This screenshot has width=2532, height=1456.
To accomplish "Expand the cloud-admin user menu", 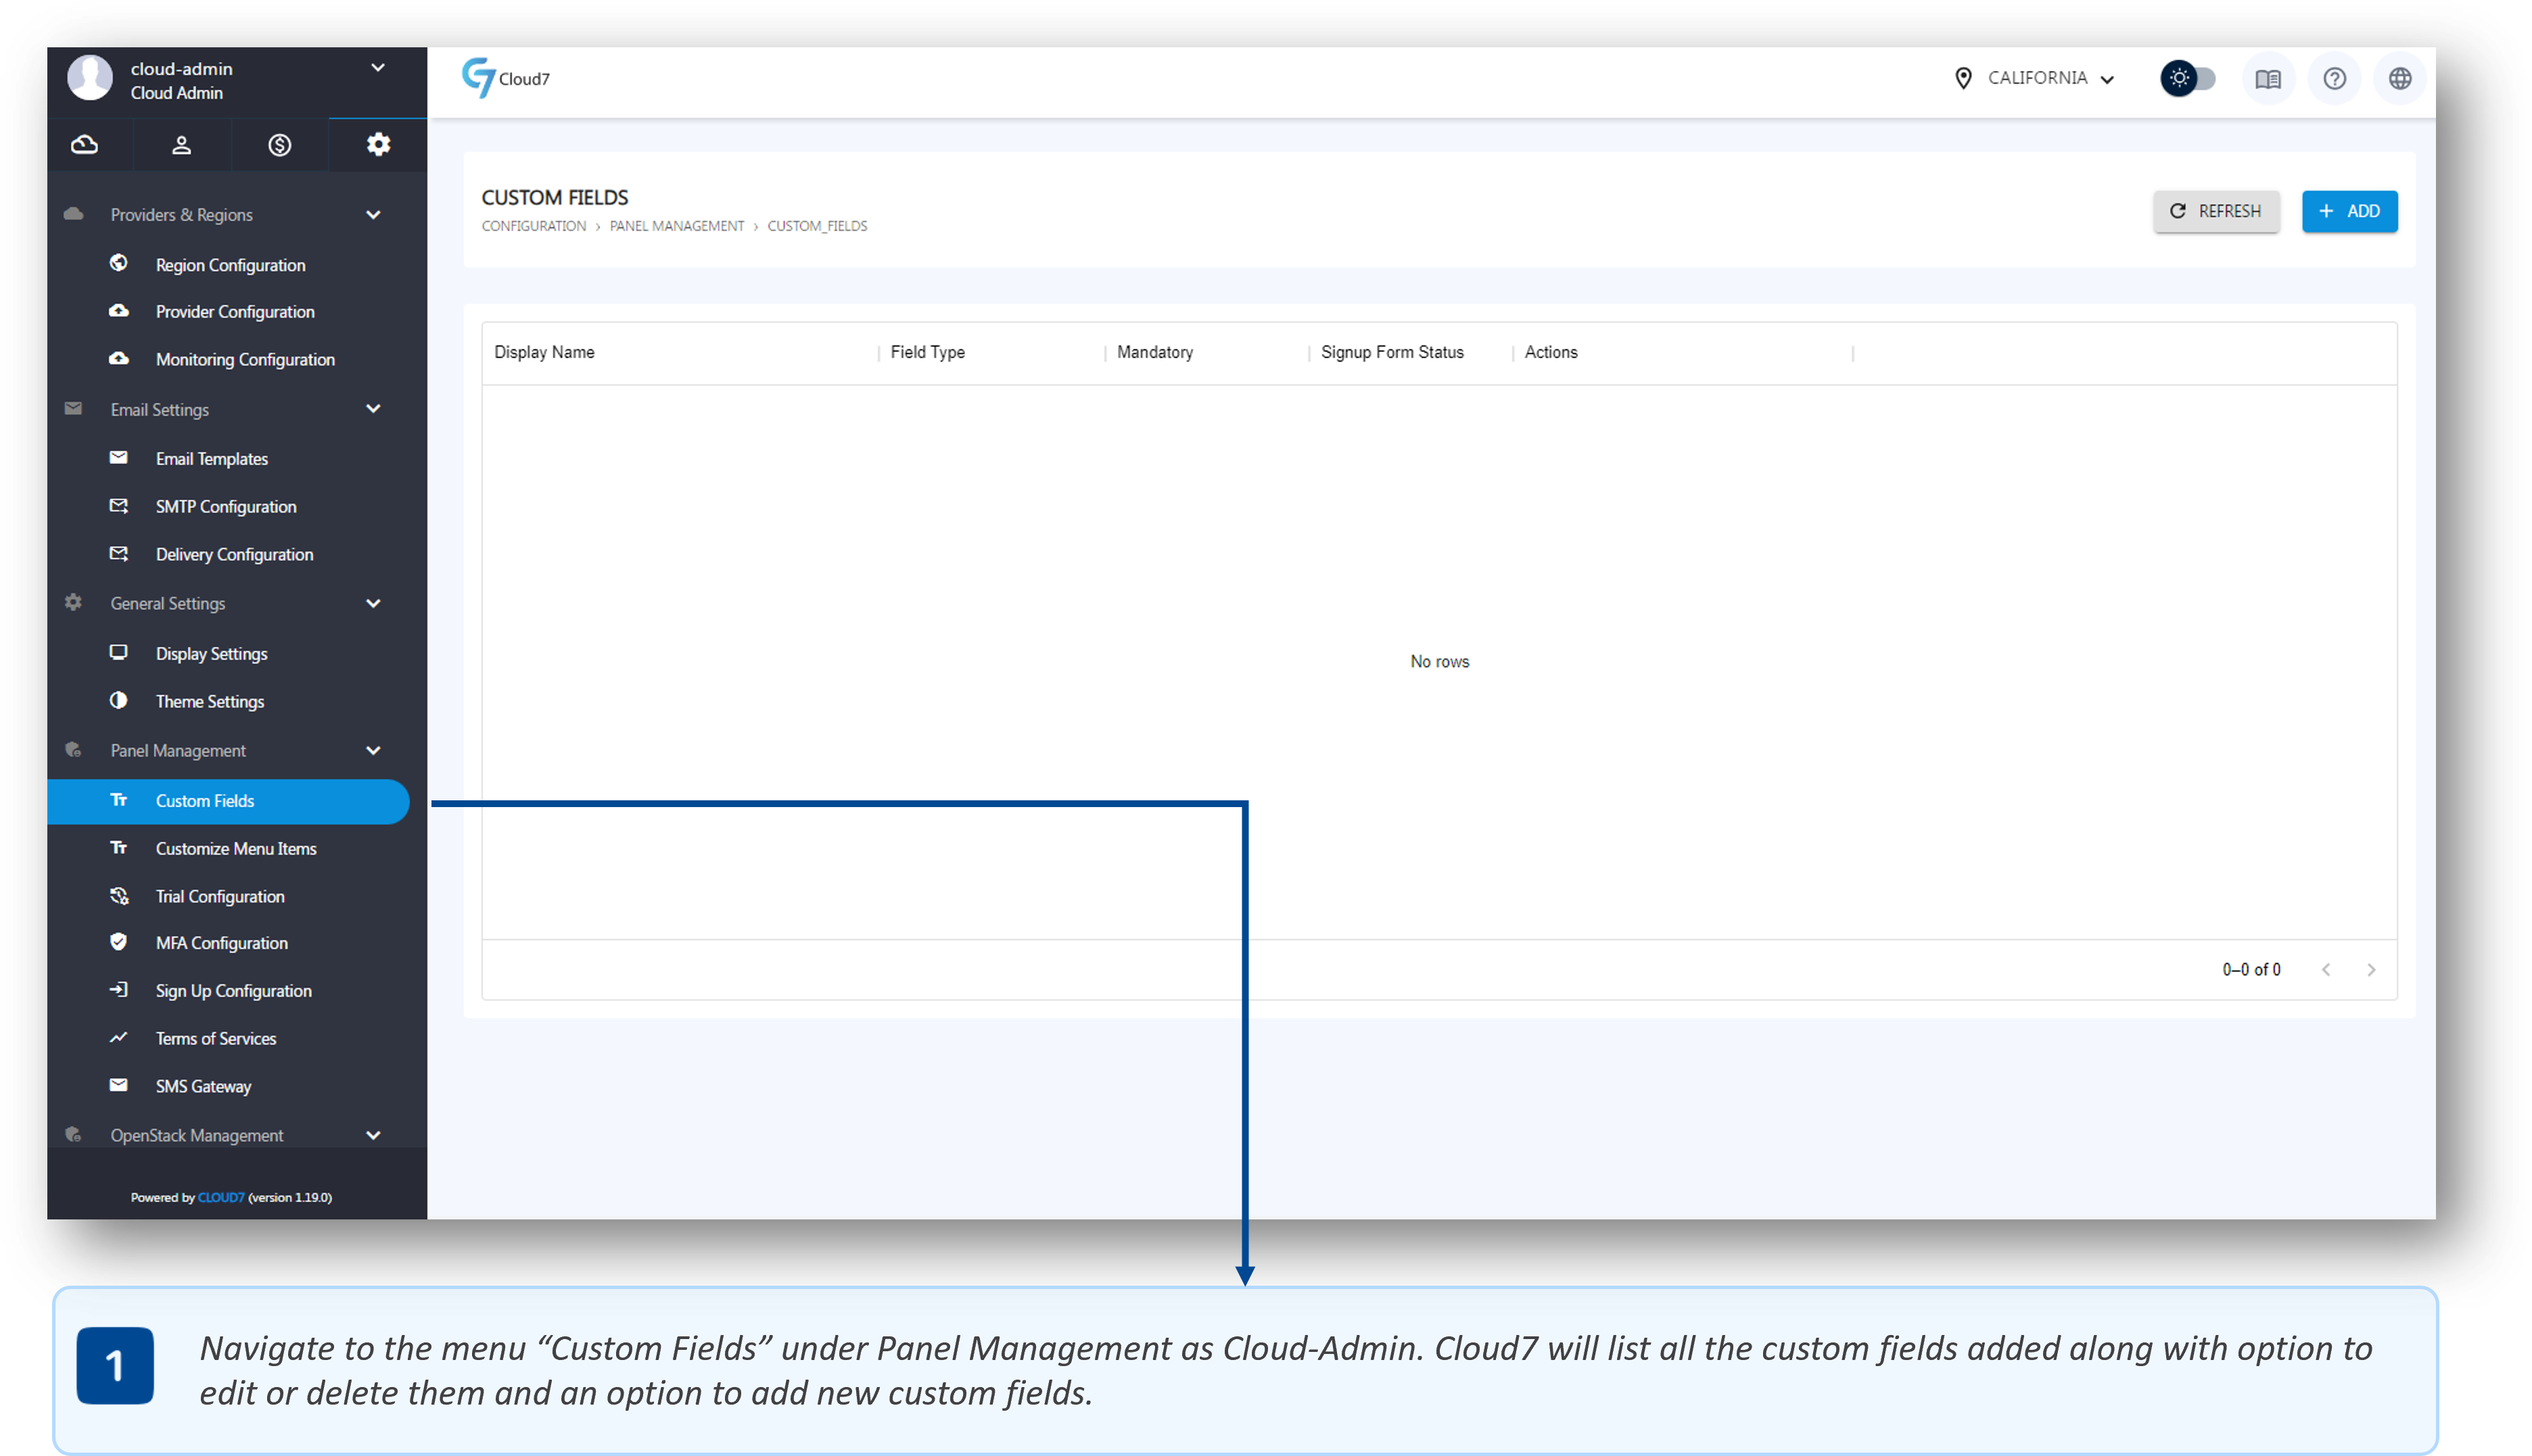I will pos(377,68).
